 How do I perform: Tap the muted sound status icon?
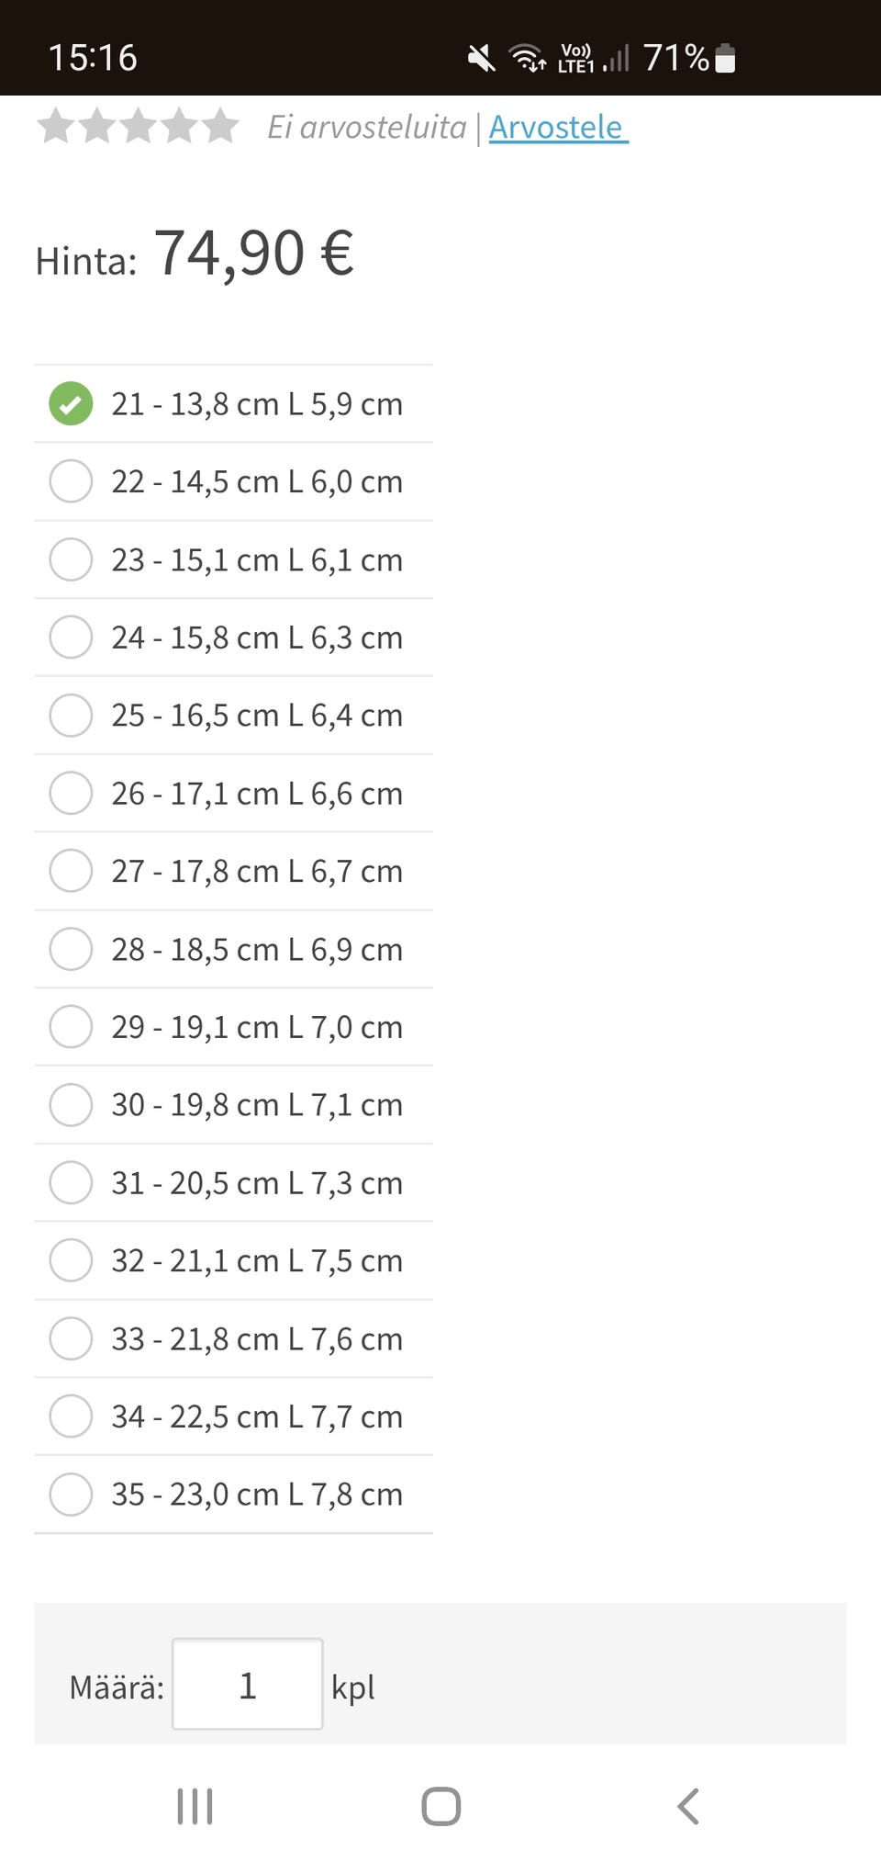pos(481,59)
